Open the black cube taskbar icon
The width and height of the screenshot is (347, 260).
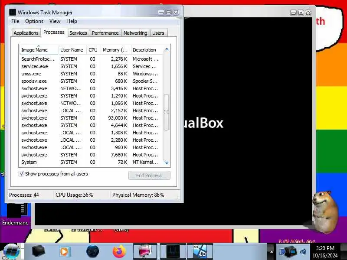tap(38, 252)
